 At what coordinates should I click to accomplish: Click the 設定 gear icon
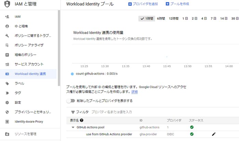[7, 102]
